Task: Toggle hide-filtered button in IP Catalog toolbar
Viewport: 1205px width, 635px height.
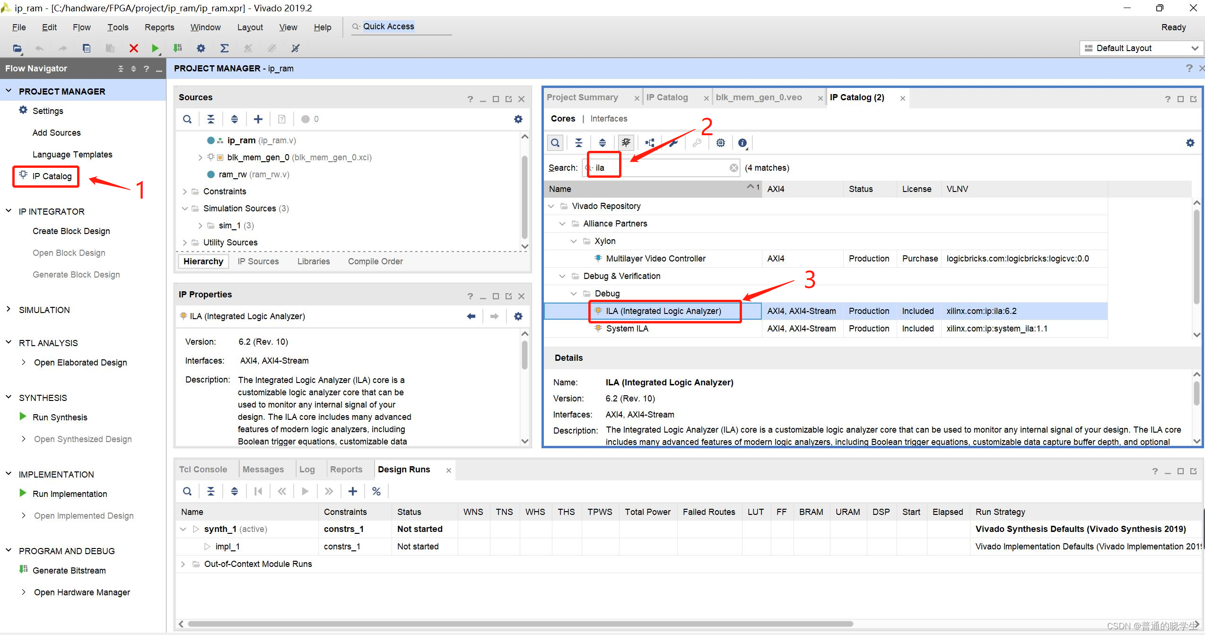Action: coord(626,143)
